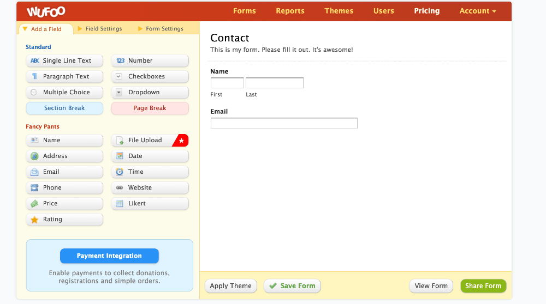Viewport: 546px width, 304px height.
Task: Click the Checkboxes field icon
Action: click(119, 76)
